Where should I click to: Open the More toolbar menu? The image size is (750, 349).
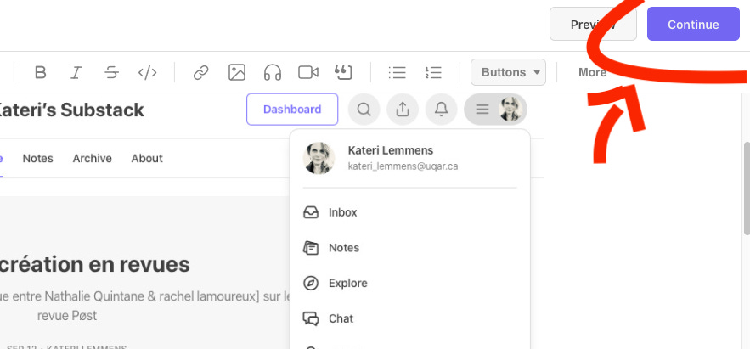pyautogui.click(x=592, y=73)
